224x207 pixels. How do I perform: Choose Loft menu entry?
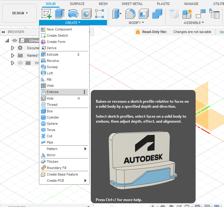pyautogui.click(x=64, y=73)
